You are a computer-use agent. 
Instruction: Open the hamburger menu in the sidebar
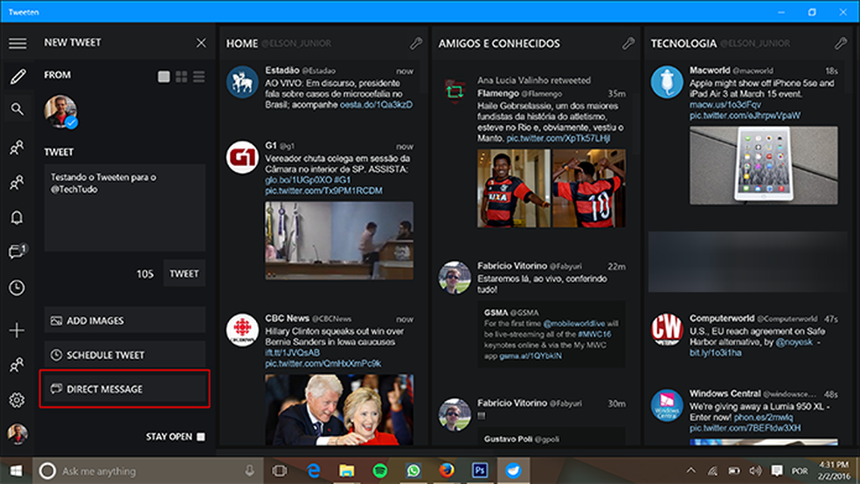point(17,44)
